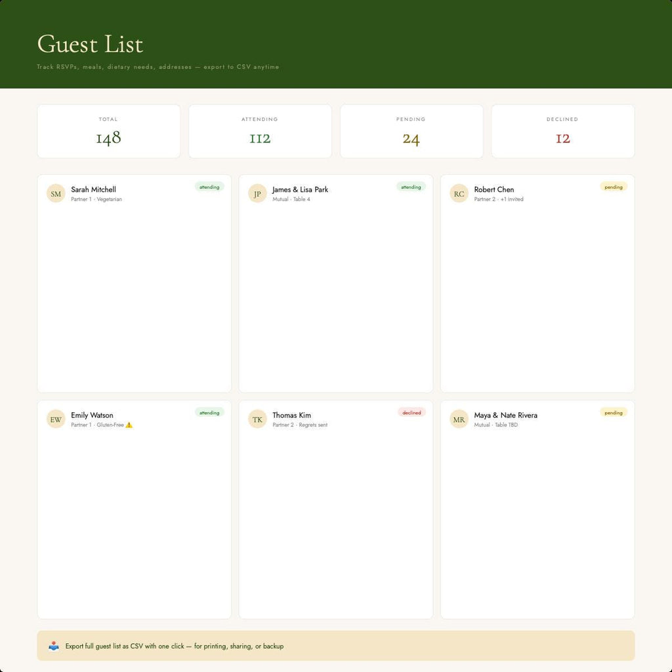Select the Thomas Kim guest name
Screen dimensions: 672x672
[291, 415]
